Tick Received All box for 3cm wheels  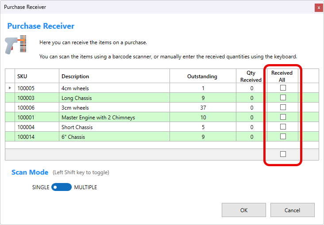[283, 107]
